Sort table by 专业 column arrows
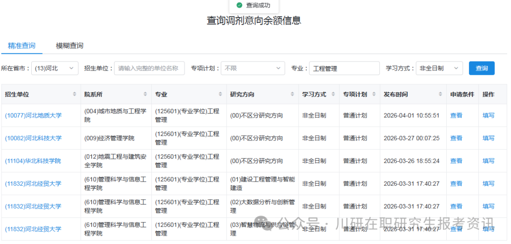 (x=220, y=95)
